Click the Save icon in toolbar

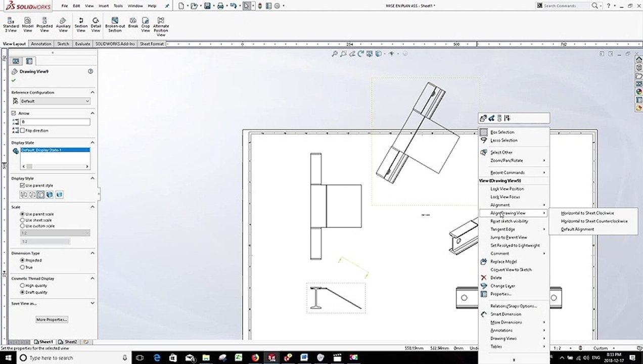coord(207,6)
